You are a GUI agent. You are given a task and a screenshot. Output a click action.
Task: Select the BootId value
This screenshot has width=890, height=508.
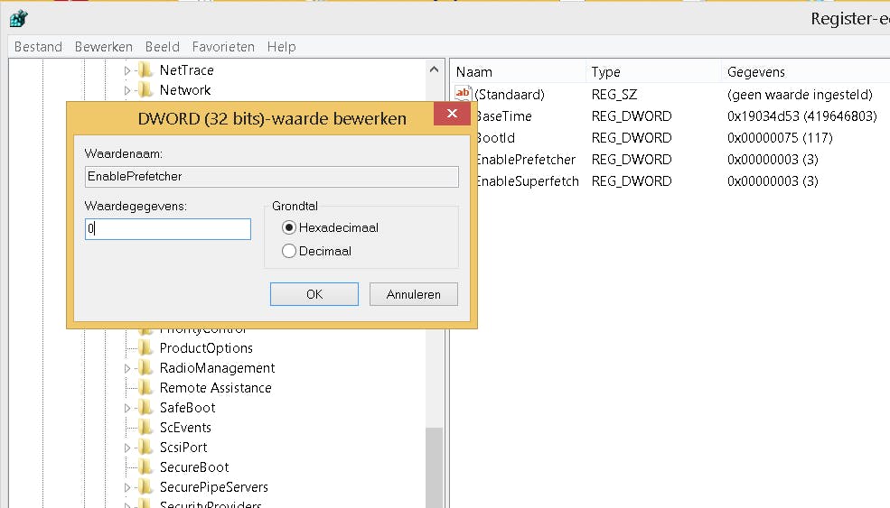495,138
